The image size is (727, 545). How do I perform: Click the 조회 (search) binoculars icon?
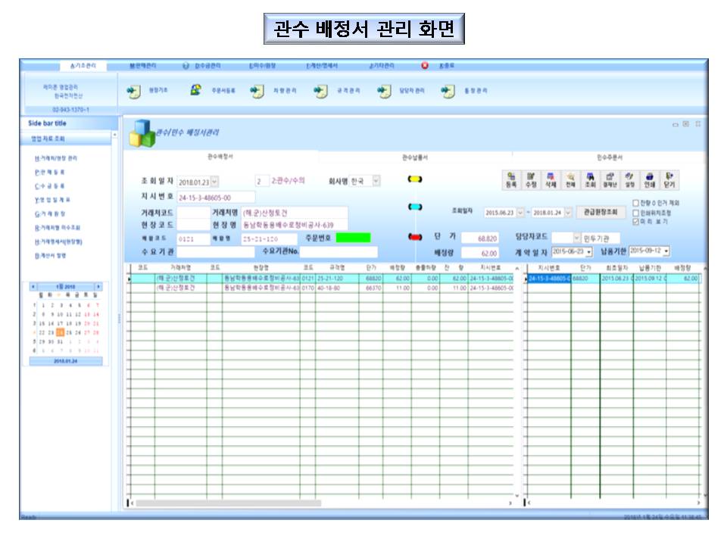590,180
